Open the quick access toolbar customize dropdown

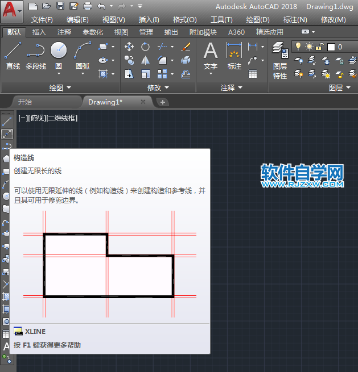(x=140, y=6)
